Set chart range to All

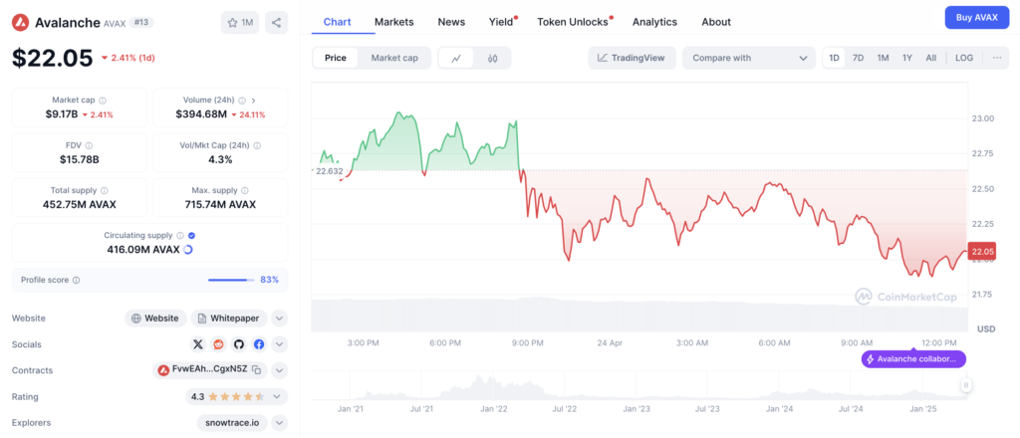(931, 58)
